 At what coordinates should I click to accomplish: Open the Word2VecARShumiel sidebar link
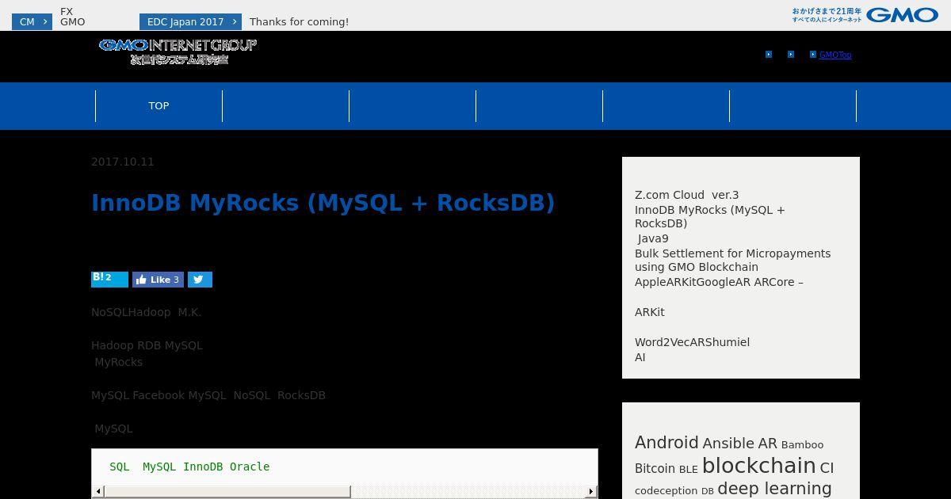tap(692, 342)
